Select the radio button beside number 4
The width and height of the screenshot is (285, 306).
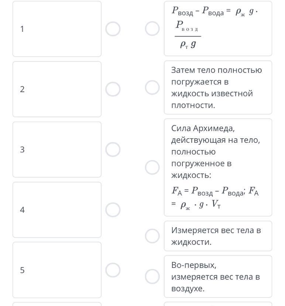tap(113, 210)
